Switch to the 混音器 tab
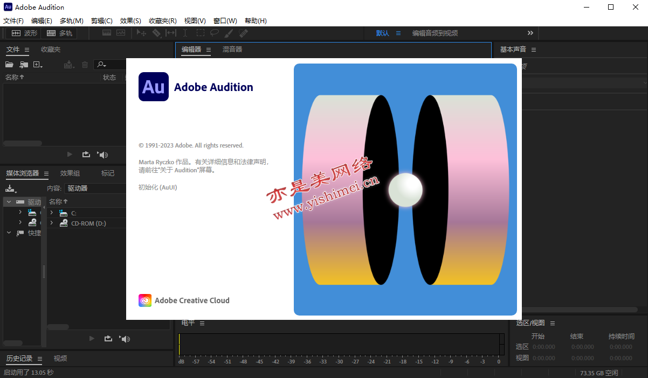This screenshot has width=648, height=378. 232,50
